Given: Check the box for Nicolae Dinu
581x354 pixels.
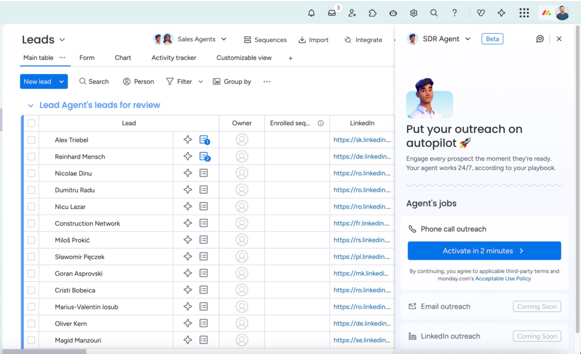Looking at the screenshot, I should (x=31, y=174).
